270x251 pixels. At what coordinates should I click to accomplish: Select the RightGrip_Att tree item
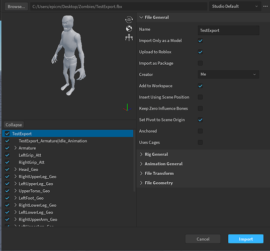(x=32, y=162)
